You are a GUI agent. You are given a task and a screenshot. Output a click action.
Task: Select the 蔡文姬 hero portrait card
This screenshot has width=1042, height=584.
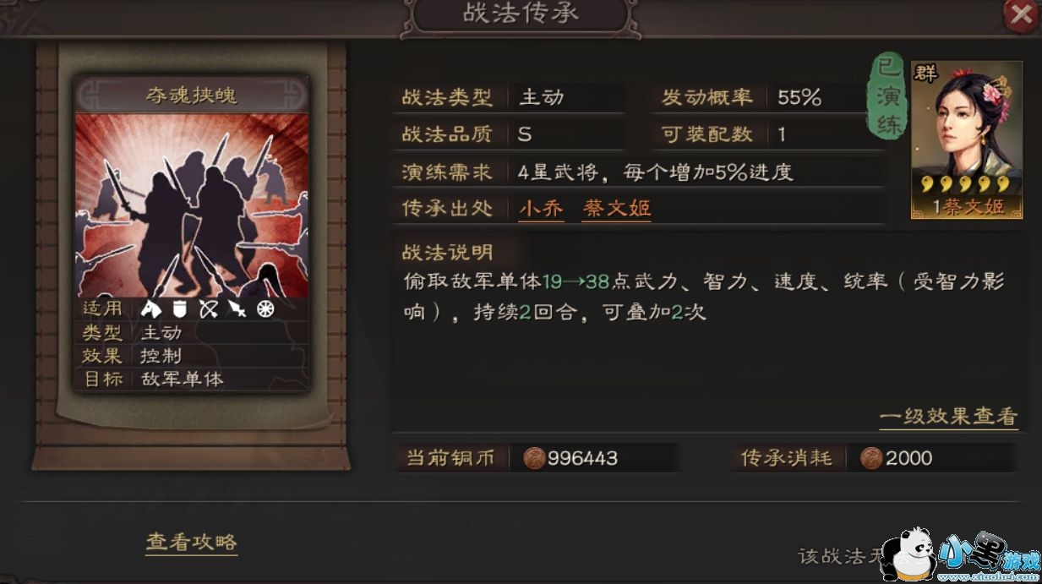[x=967, y=139]
